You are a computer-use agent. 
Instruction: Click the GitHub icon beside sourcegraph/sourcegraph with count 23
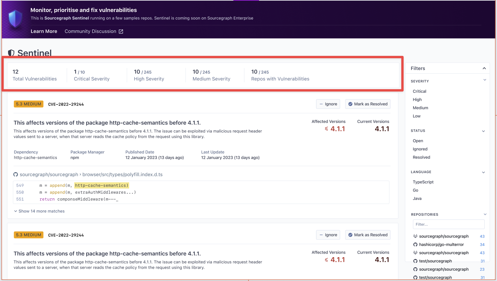[415, 269]
